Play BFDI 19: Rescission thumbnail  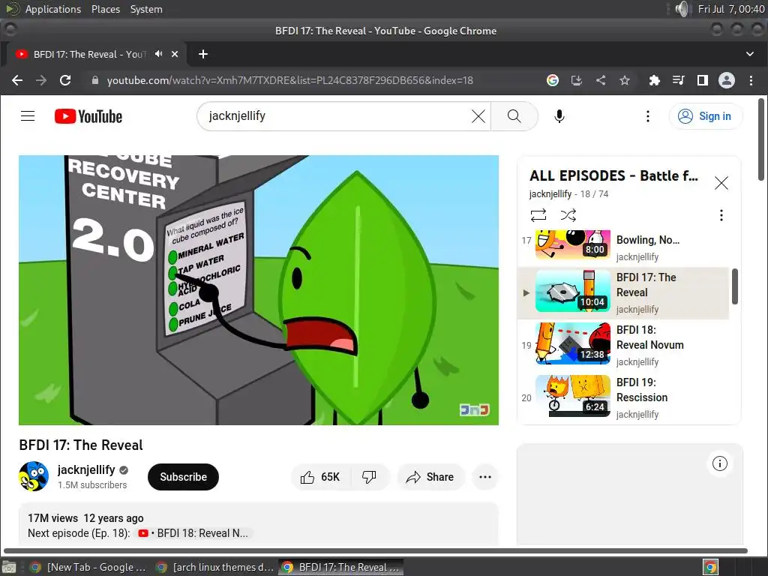[x=572, y=396]
